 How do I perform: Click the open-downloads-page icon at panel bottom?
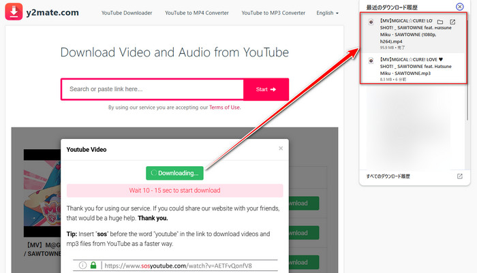(460, 176)
